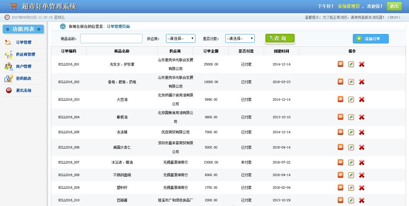View details of order BILL2016_008
The height and width of the screenshot is (206, 409).
[x=341, y=175]
